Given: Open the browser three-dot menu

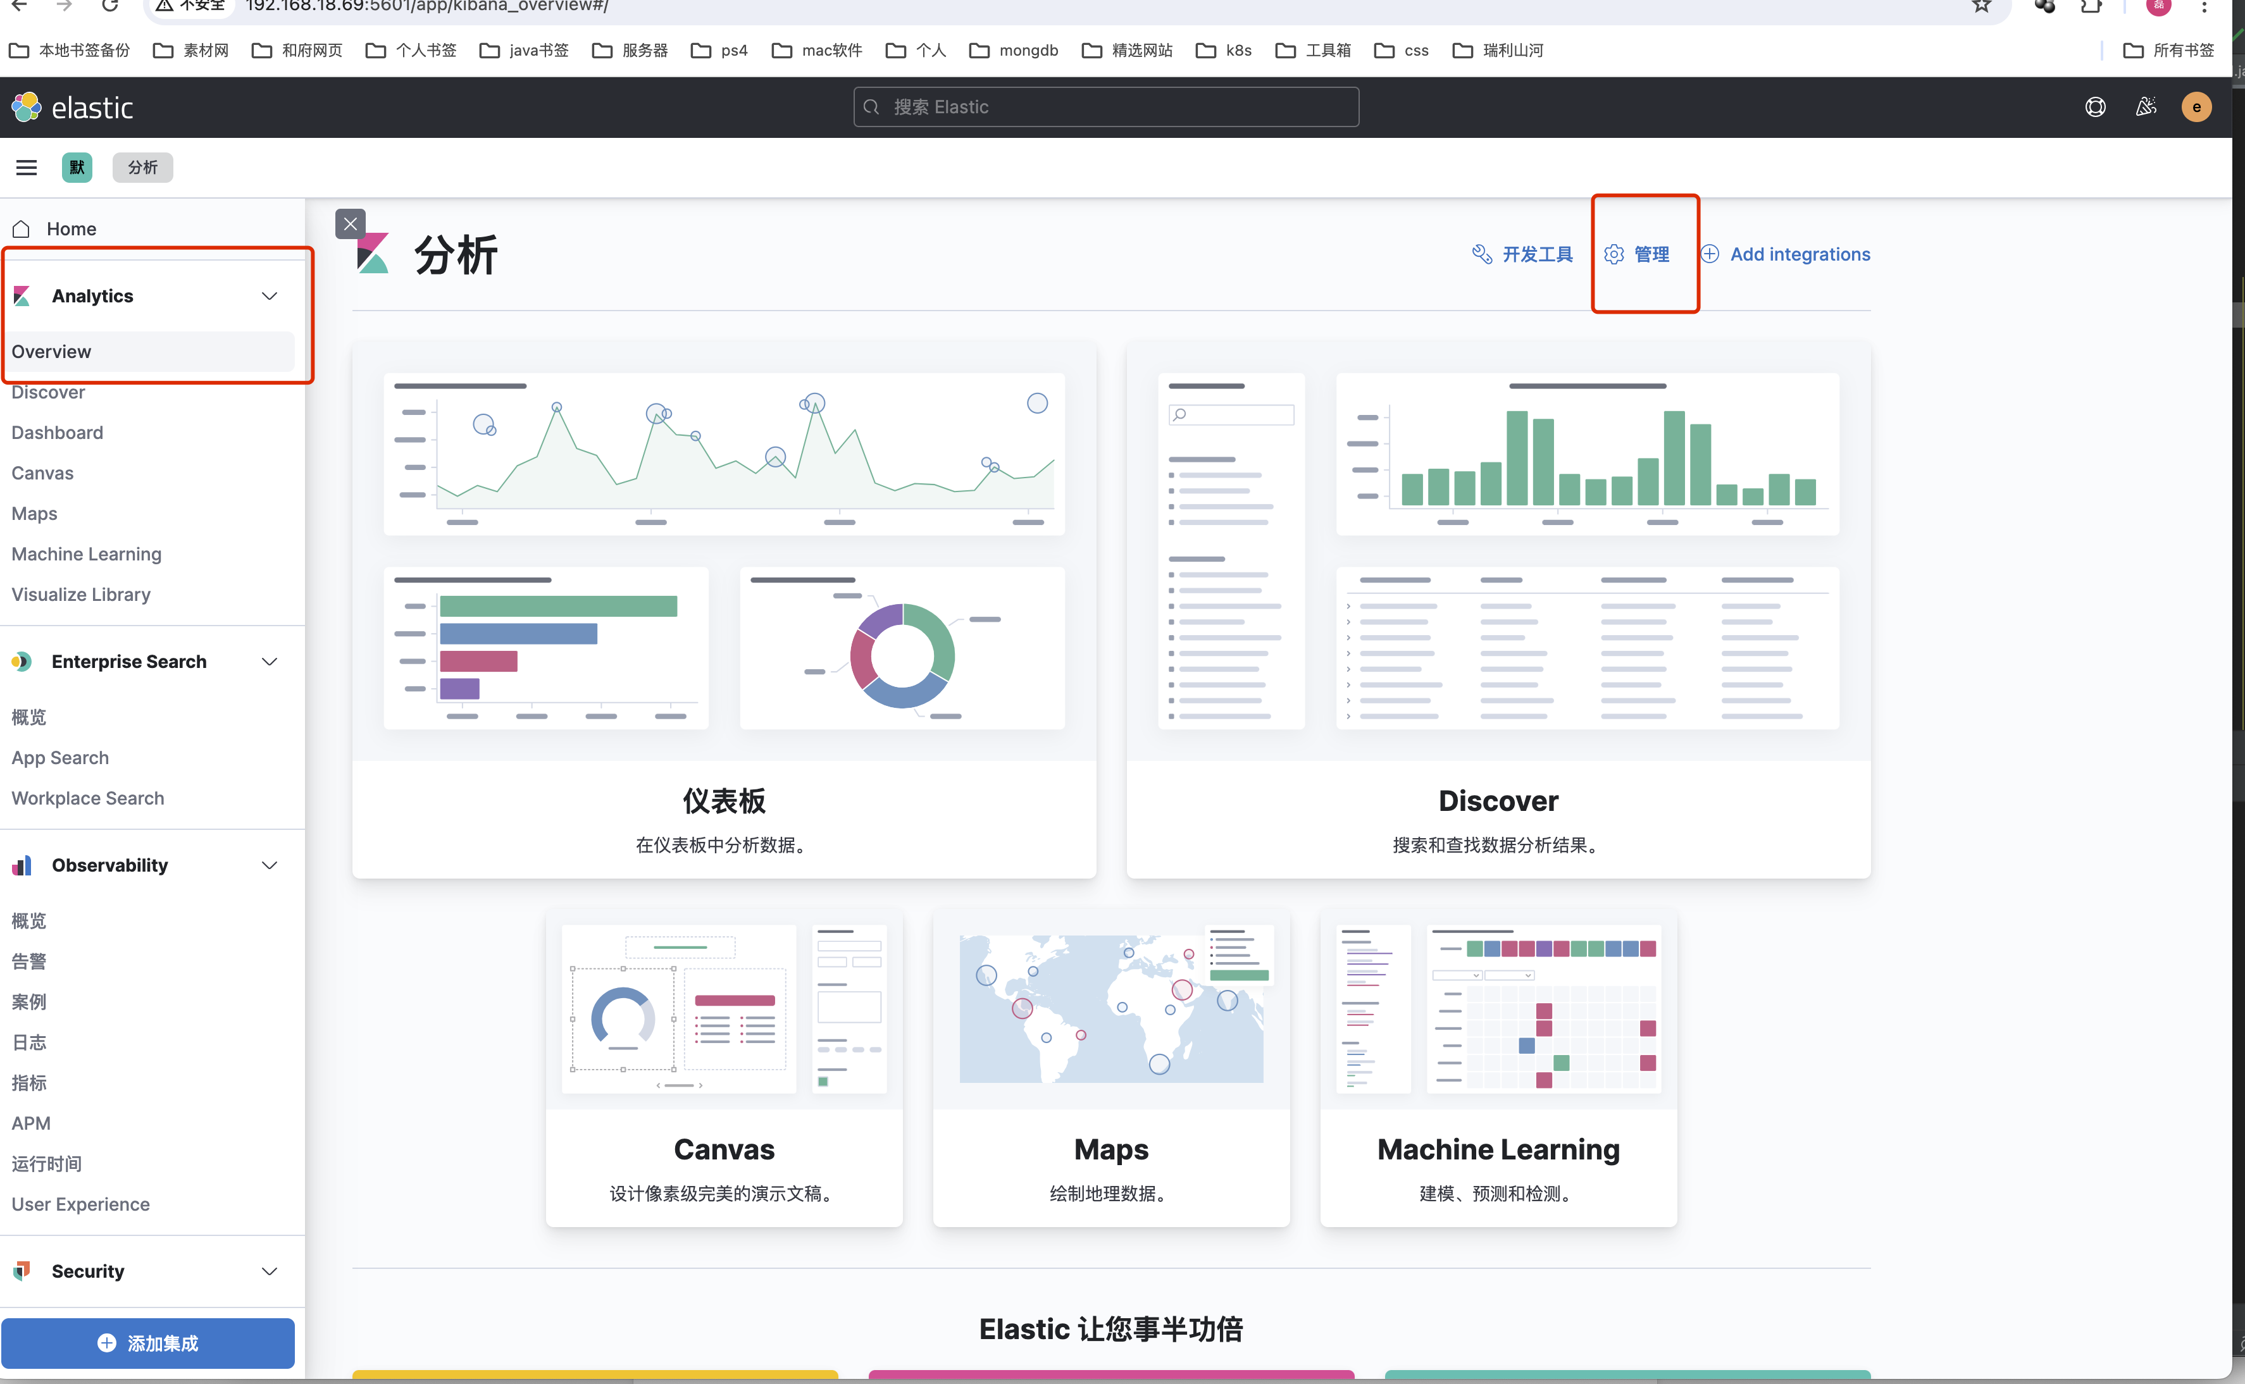Looking at the screenshot, I should pos(2205,6).
